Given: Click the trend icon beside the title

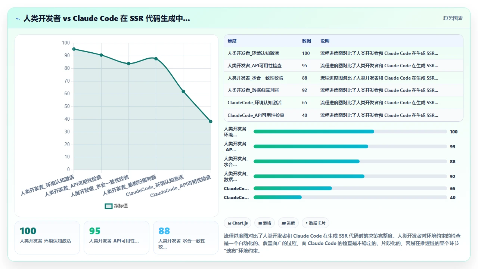Looking at the screenshot, I should (18, 19).
